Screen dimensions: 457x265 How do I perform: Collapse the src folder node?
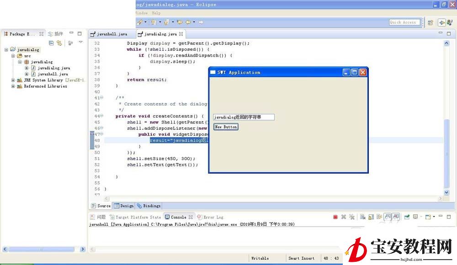[13, 56]
